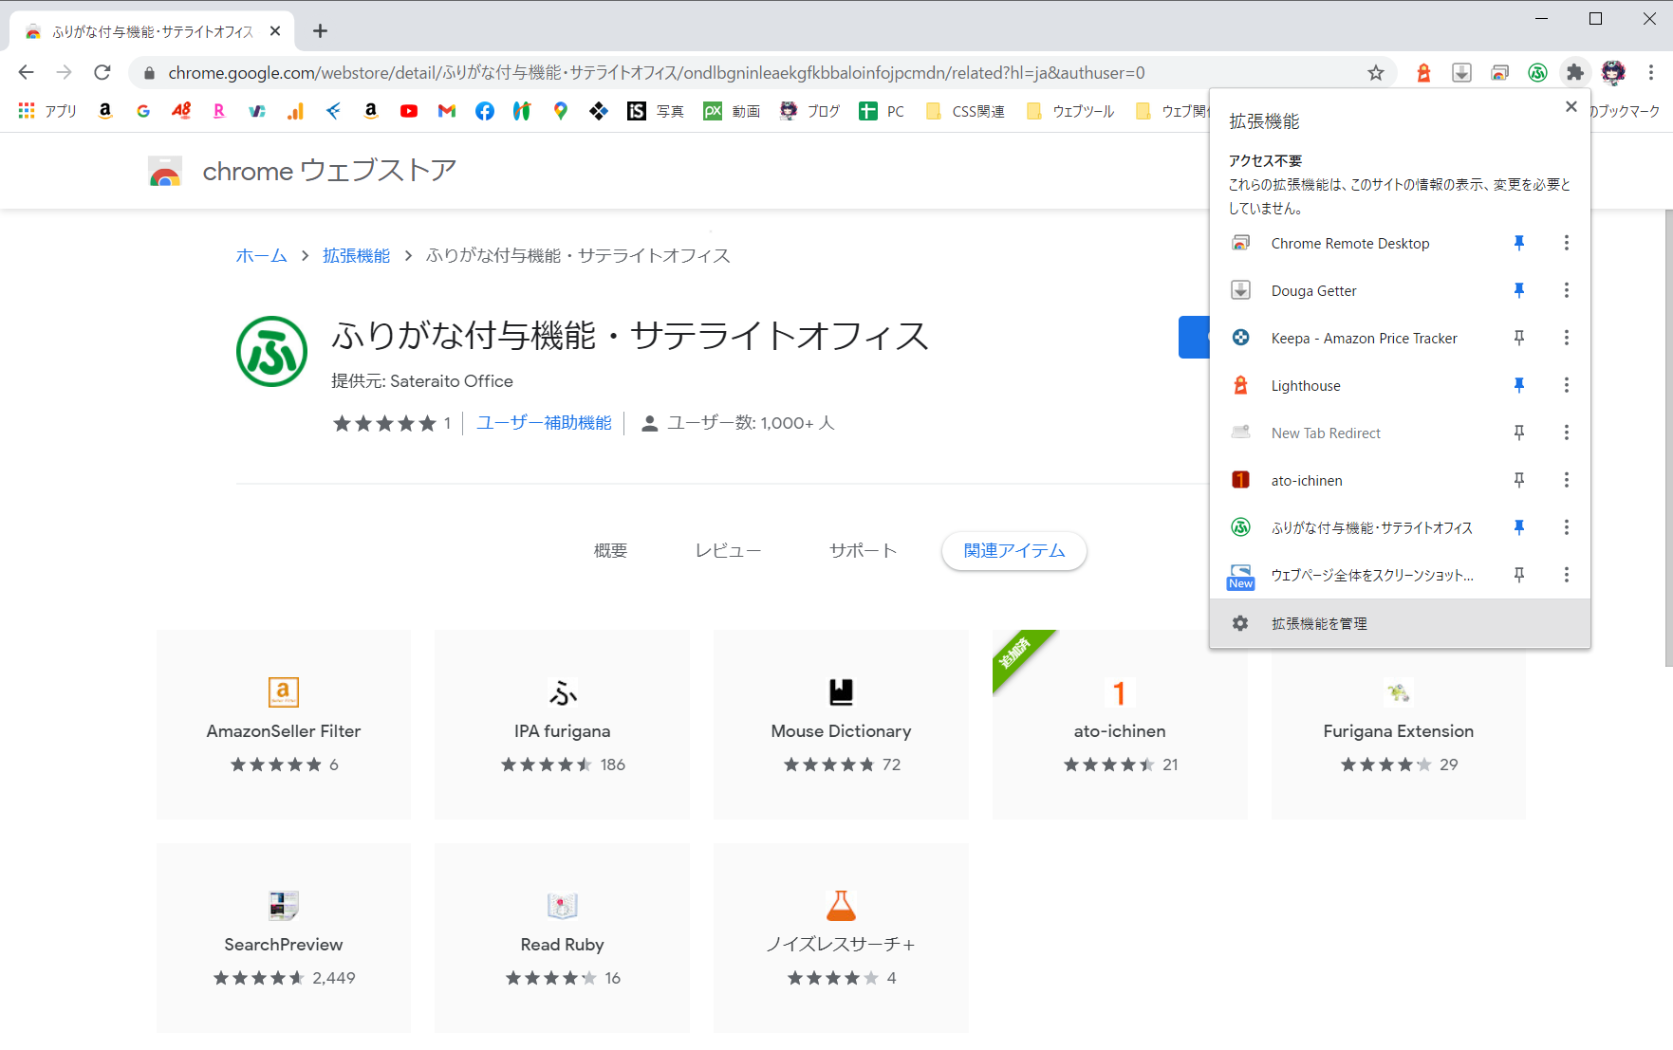Switch to the レビュー tab

click(x=728, y=551)
